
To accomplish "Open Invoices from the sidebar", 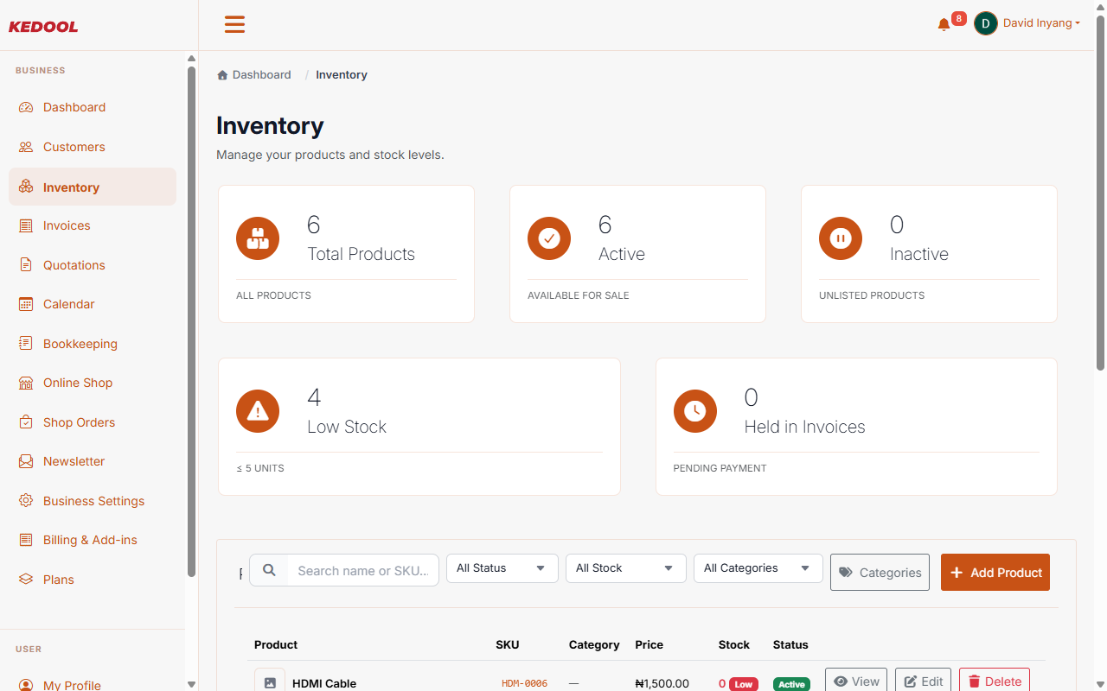I will click(93, 225).
